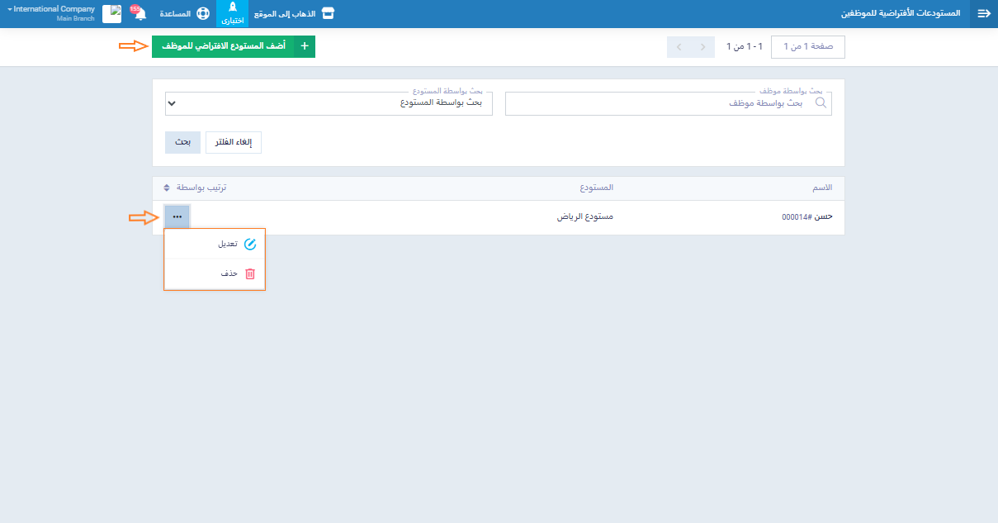Click the sidebar menu toggle arrow icon
This screenshot has height=523, width=998.
pyautogui.click(x=983, y=14)
